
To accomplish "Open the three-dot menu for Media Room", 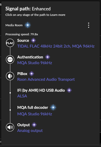I will click(x=89, y=25).
